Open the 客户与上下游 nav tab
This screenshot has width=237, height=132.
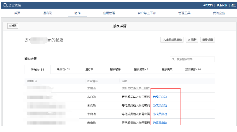[147, 13]
